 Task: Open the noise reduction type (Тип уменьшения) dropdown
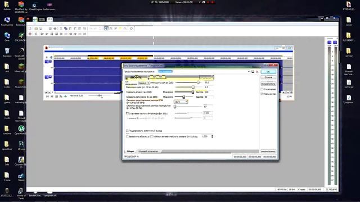(x=144, y=83)
